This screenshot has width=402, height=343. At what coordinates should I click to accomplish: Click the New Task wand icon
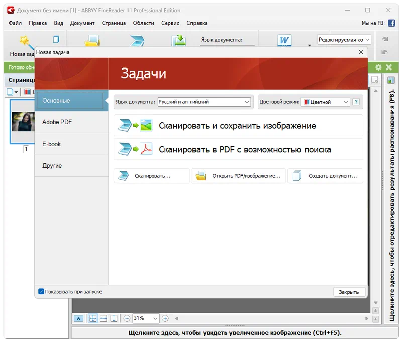pos(27,42)
